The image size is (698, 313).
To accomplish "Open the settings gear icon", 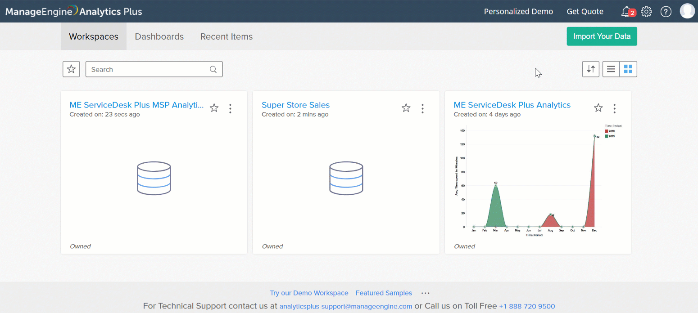I will point(646,12).
